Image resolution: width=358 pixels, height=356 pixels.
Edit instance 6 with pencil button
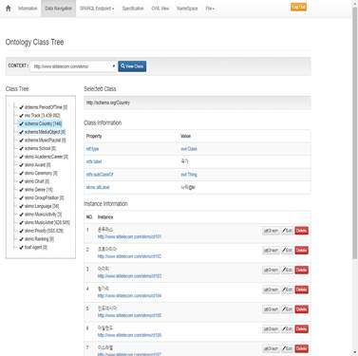point(287,329)
